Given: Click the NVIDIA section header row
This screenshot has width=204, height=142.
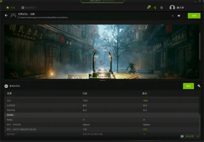Looking at the screenshot, I should 101,115.
